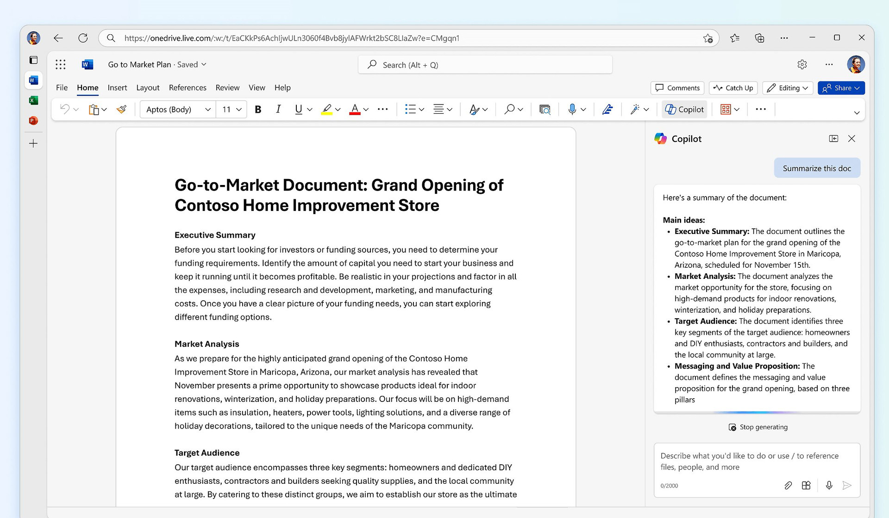
Task: Open more font options ellipsis
Action: tap(382, 109)
